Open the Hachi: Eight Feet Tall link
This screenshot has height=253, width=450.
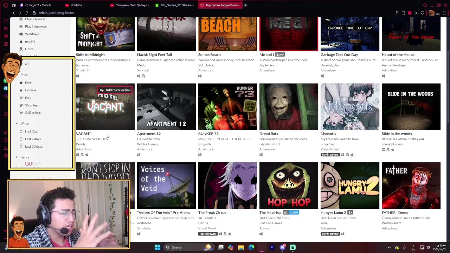point(154,55)
